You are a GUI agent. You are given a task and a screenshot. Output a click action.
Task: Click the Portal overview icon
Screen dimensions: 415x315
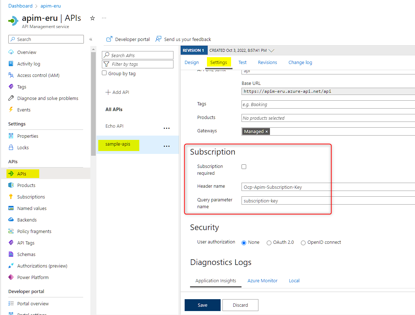pyautogui.click(x=11, y=303)
